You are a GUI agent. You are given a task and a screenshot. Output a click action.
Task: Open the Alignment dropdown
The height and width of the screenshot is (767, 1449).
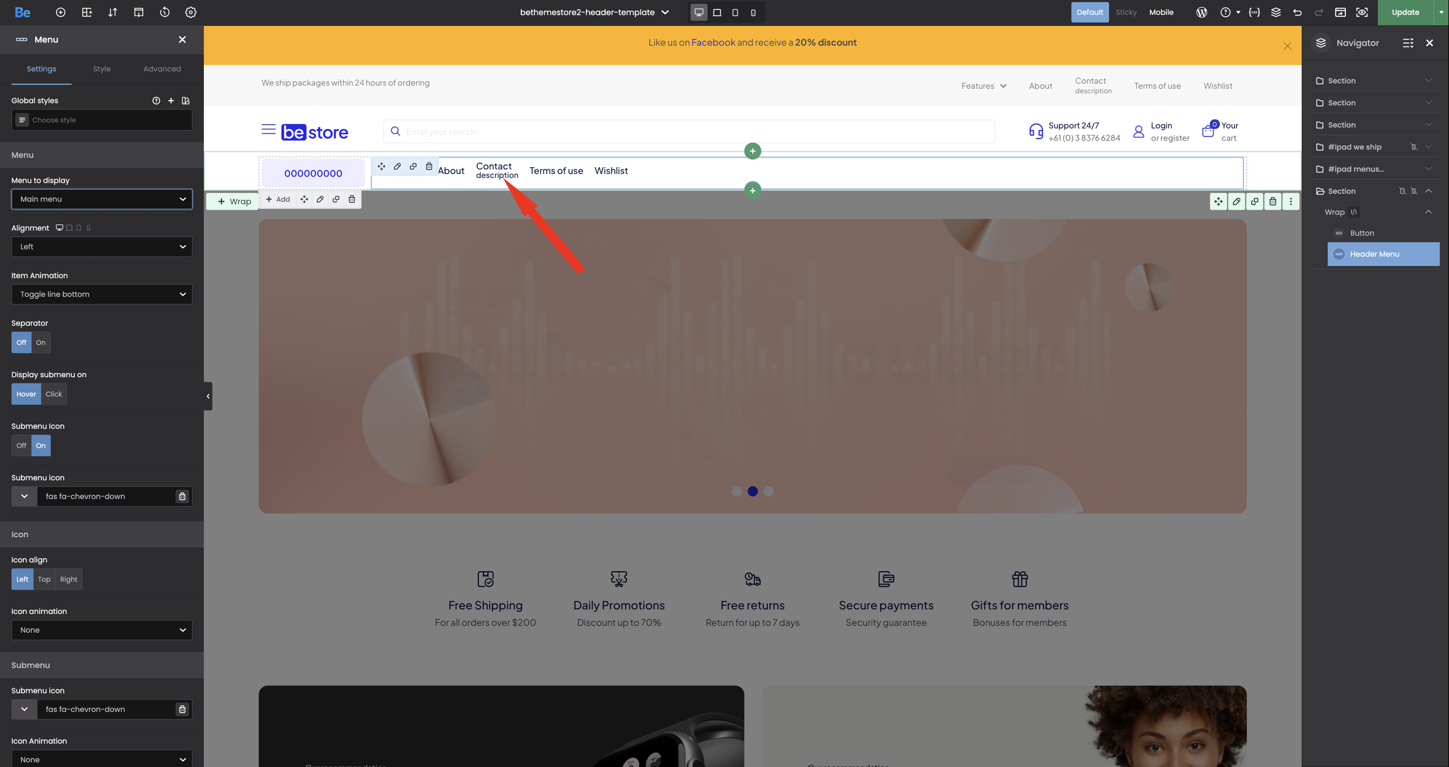click(x=102, y=246)
